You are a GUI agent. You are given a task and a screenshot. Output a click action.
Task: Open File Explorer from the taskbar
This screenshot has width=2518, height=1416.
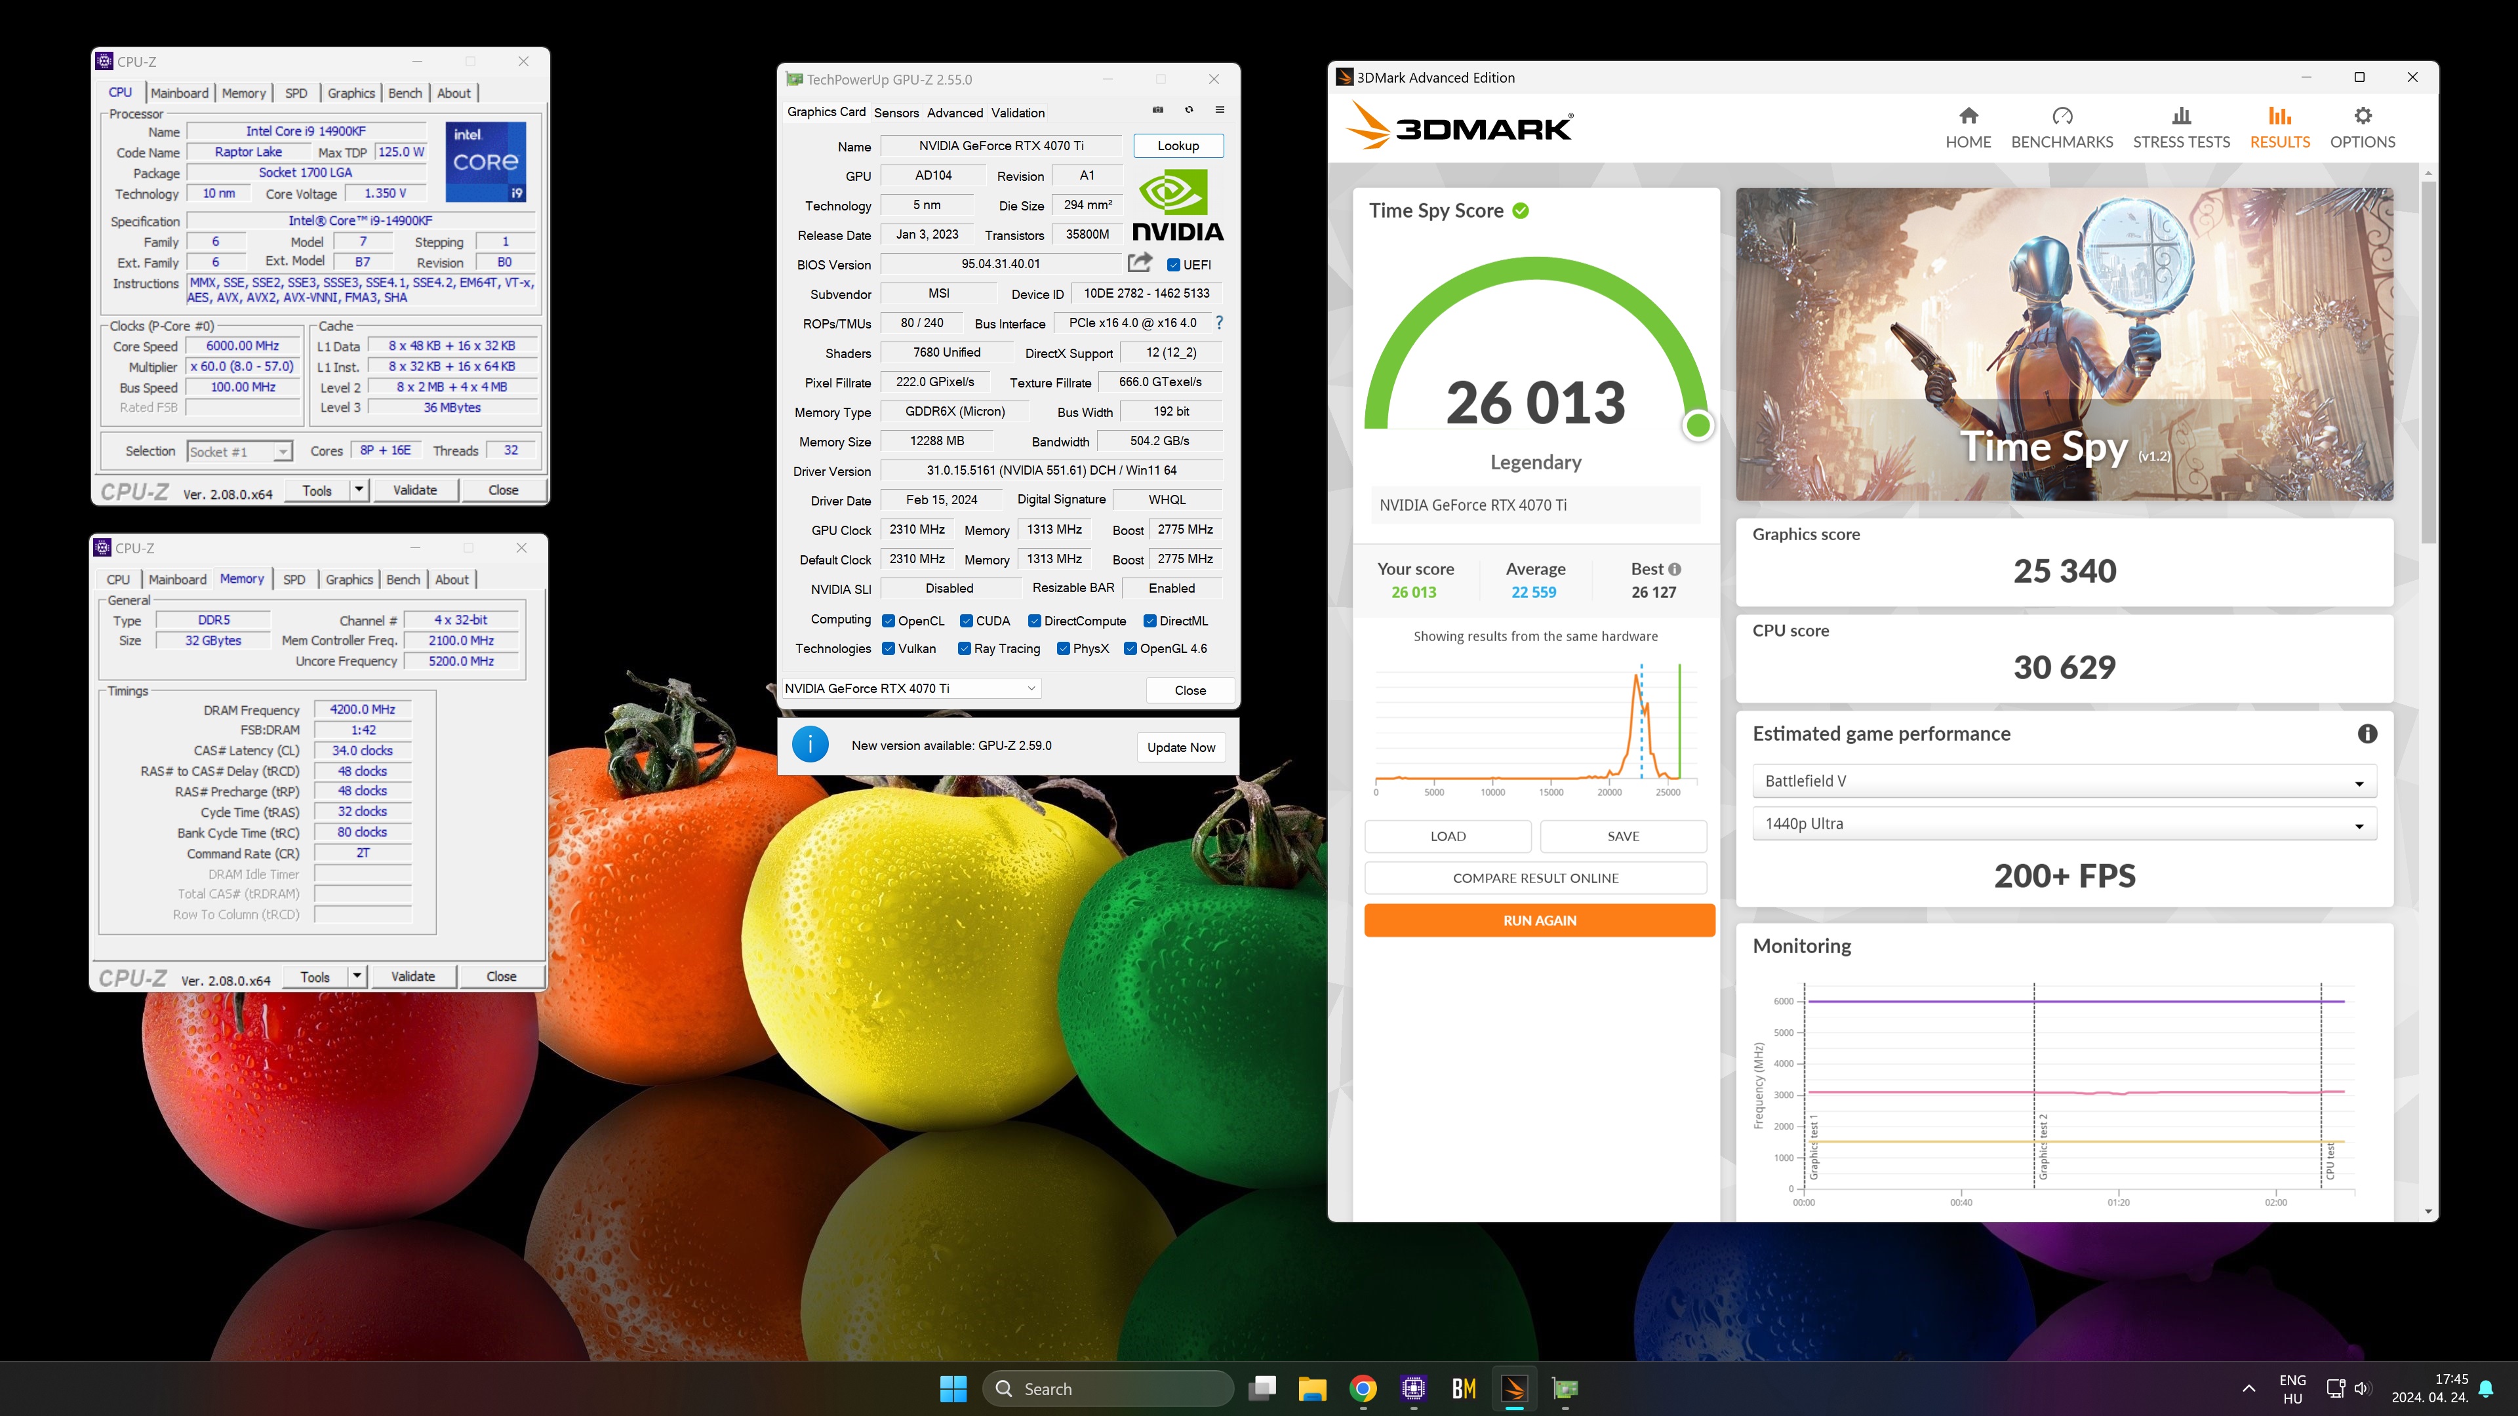point(1311,1388)
